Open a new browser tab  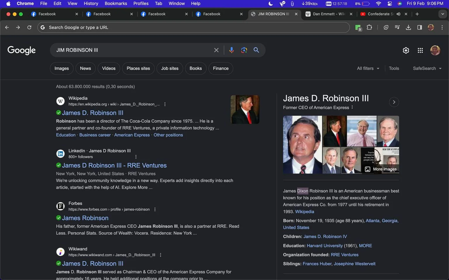pos(417,14)
